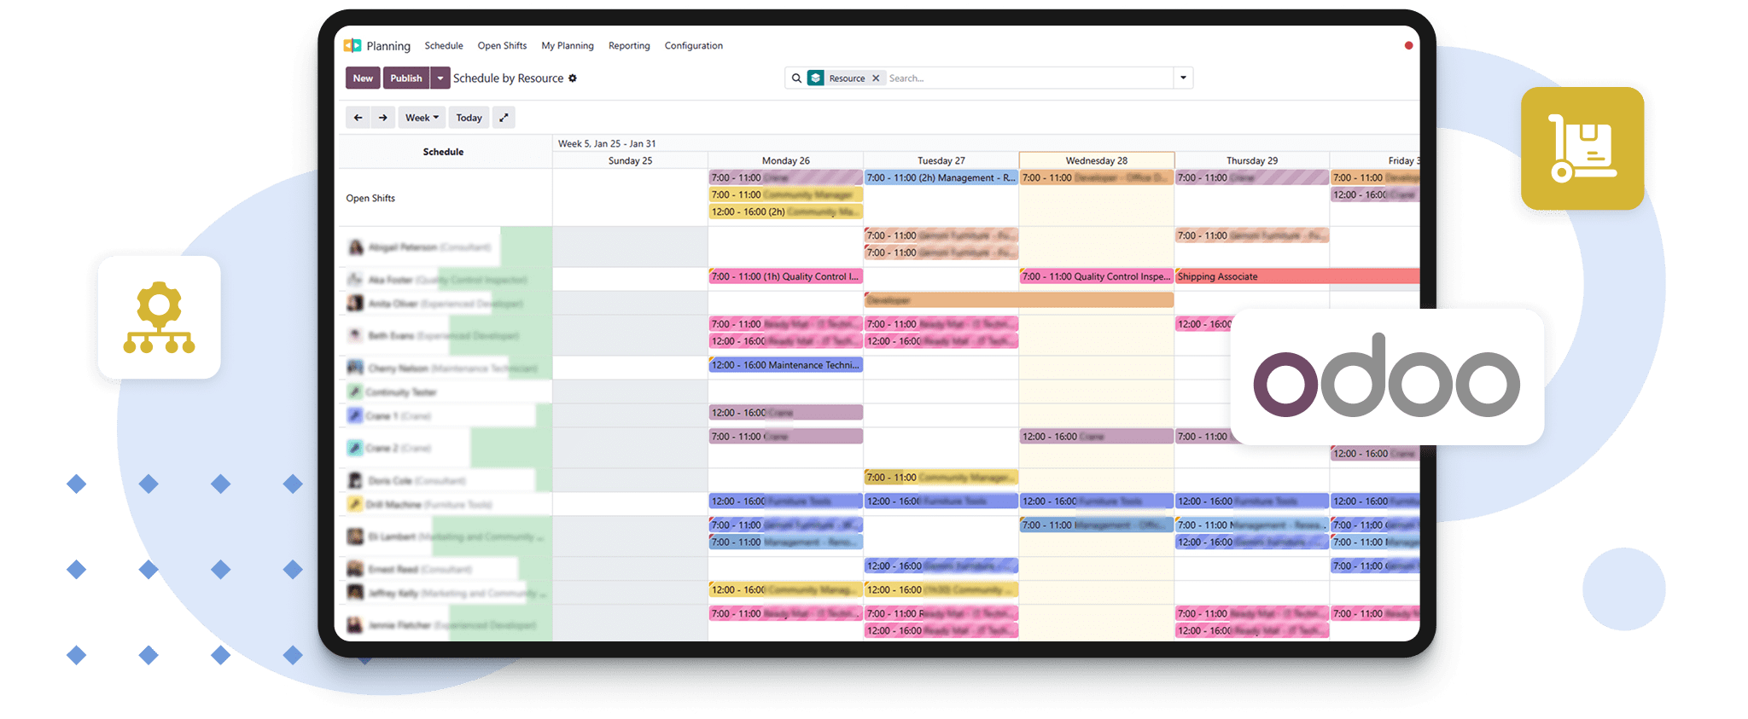The image size is (1748, 719).
Task: Open the Open Shifts menu
Action: [502, 46]
